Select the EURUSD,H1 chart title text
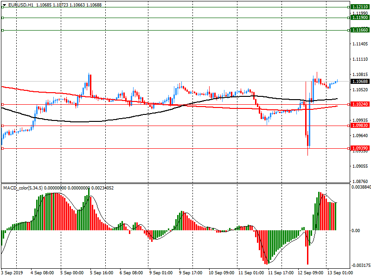 click(x=20, y=5)
